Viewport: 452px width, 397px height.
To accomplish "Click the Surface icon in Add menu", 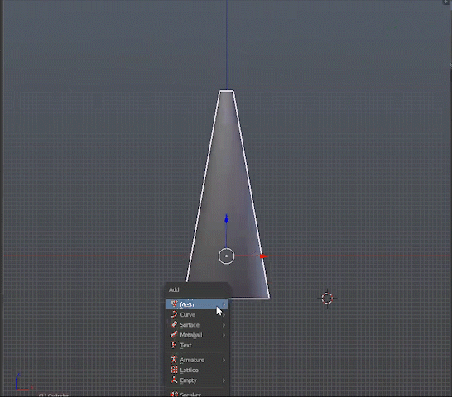I will point(174,325).
